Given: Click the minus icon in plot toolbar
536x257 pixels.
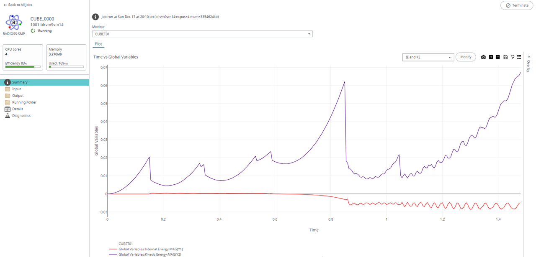Looking at the screenshot, I should pos(498,57).
